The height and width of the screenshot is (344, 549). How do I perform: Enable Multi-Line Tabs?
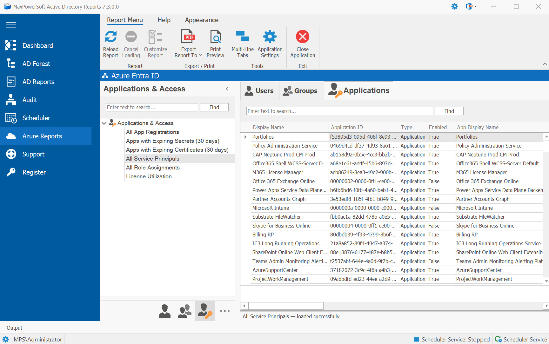click(x=242, y=43)
